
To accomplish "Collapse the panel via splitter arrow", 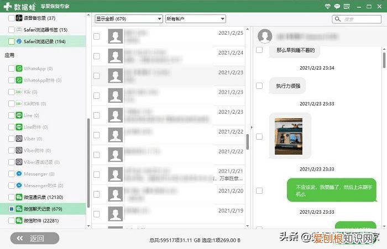I will tap(252, 128).
